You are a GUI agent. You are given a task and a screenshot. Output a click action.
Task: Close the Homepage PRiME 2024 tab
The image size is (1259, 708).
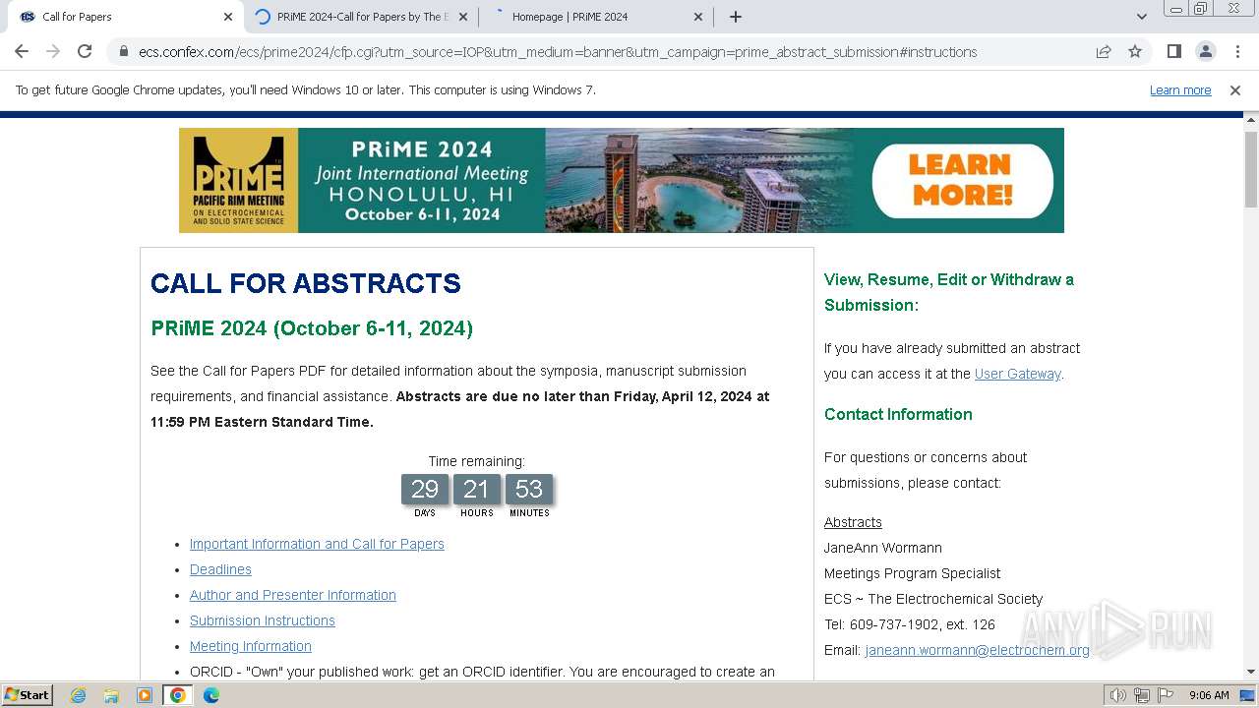click(x=698, y=17)
